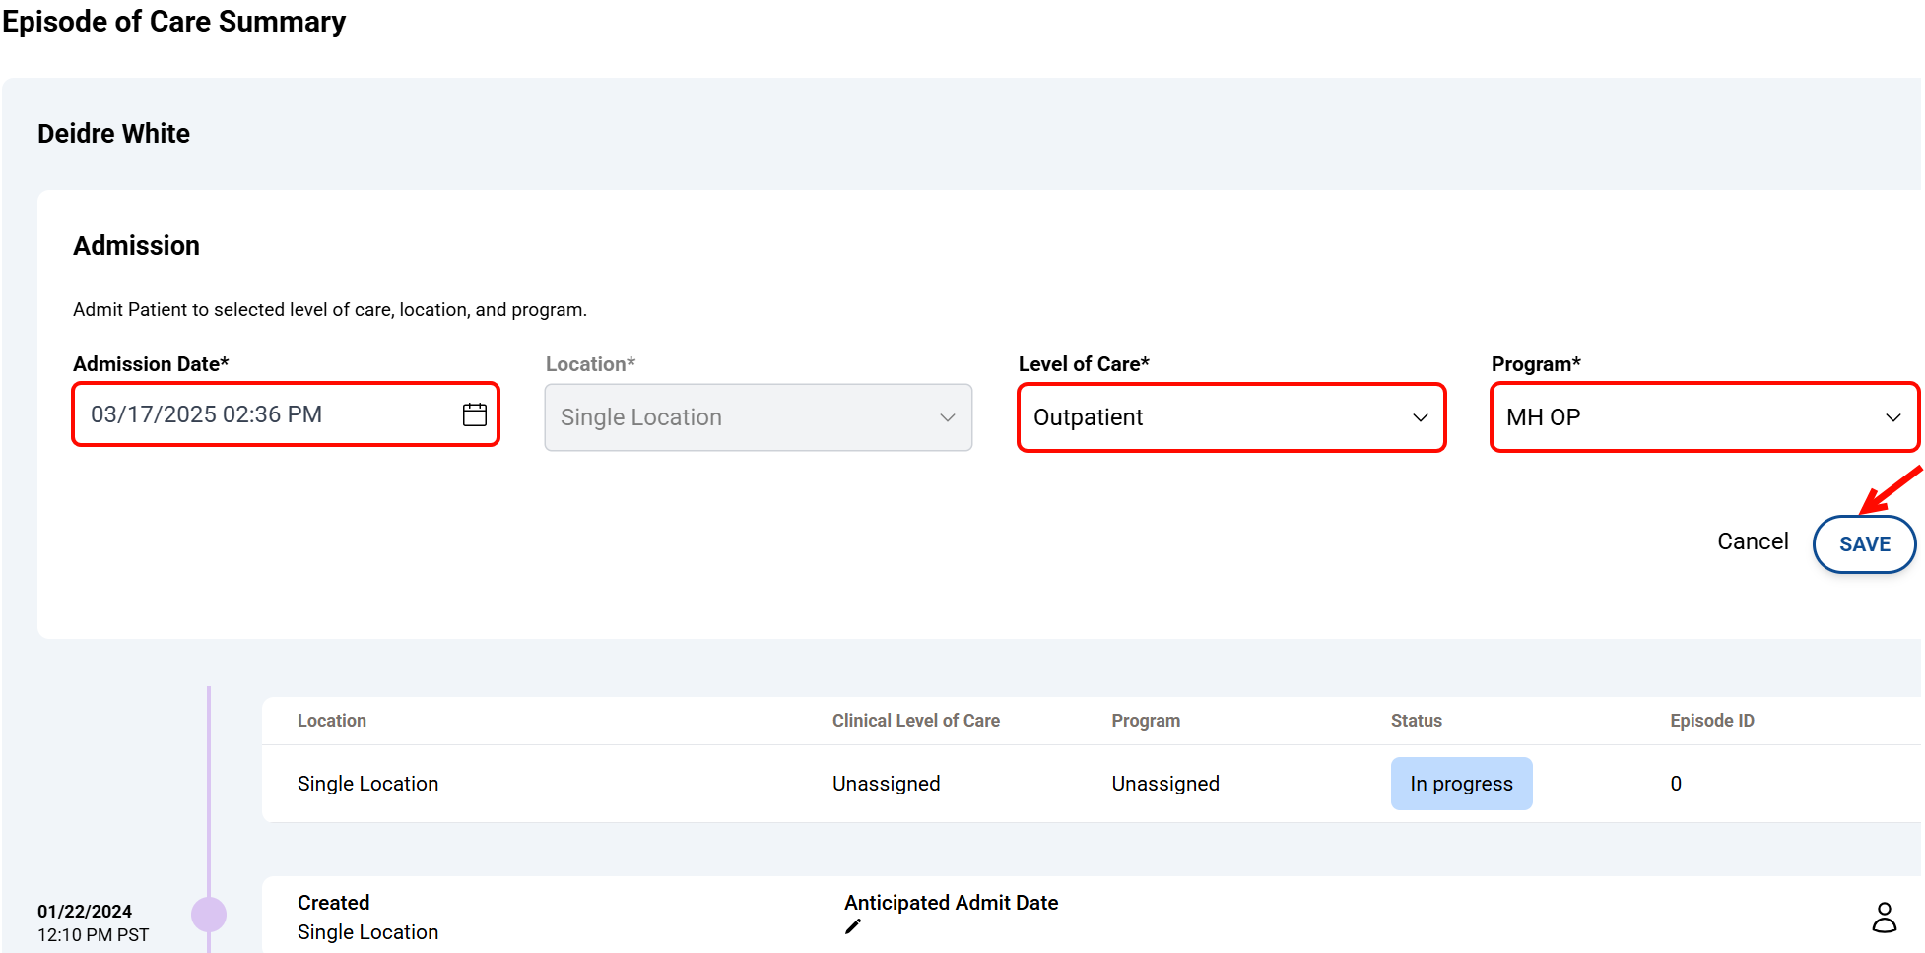Viewport: 1925px width, 953px height.
Task: Select the Single Location row in the table
Action: tap(367, 784)
